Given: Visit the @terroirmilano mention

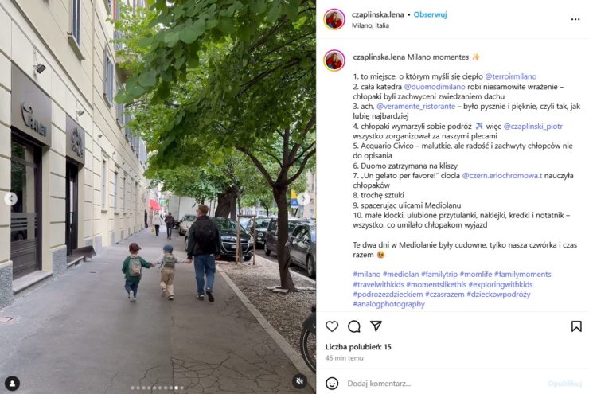Looking at the screenshot, I should pos(510,76).
